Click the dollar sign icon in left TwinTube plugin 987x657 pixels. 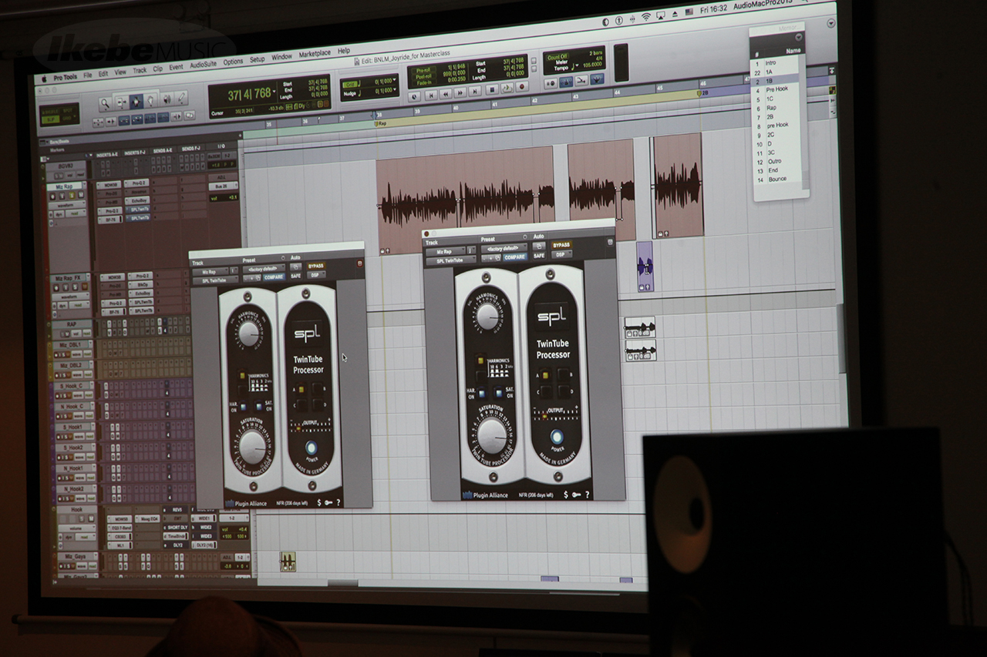[318, 502]
